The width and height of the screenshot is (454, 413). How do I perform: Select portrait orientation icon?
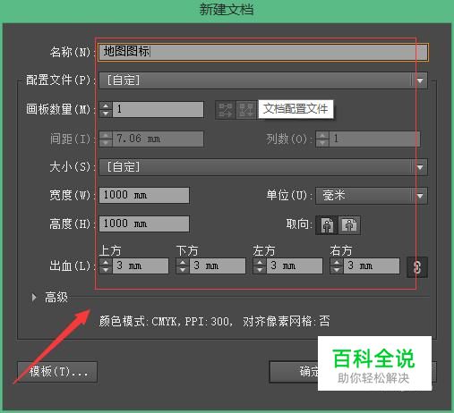point(327,225)
